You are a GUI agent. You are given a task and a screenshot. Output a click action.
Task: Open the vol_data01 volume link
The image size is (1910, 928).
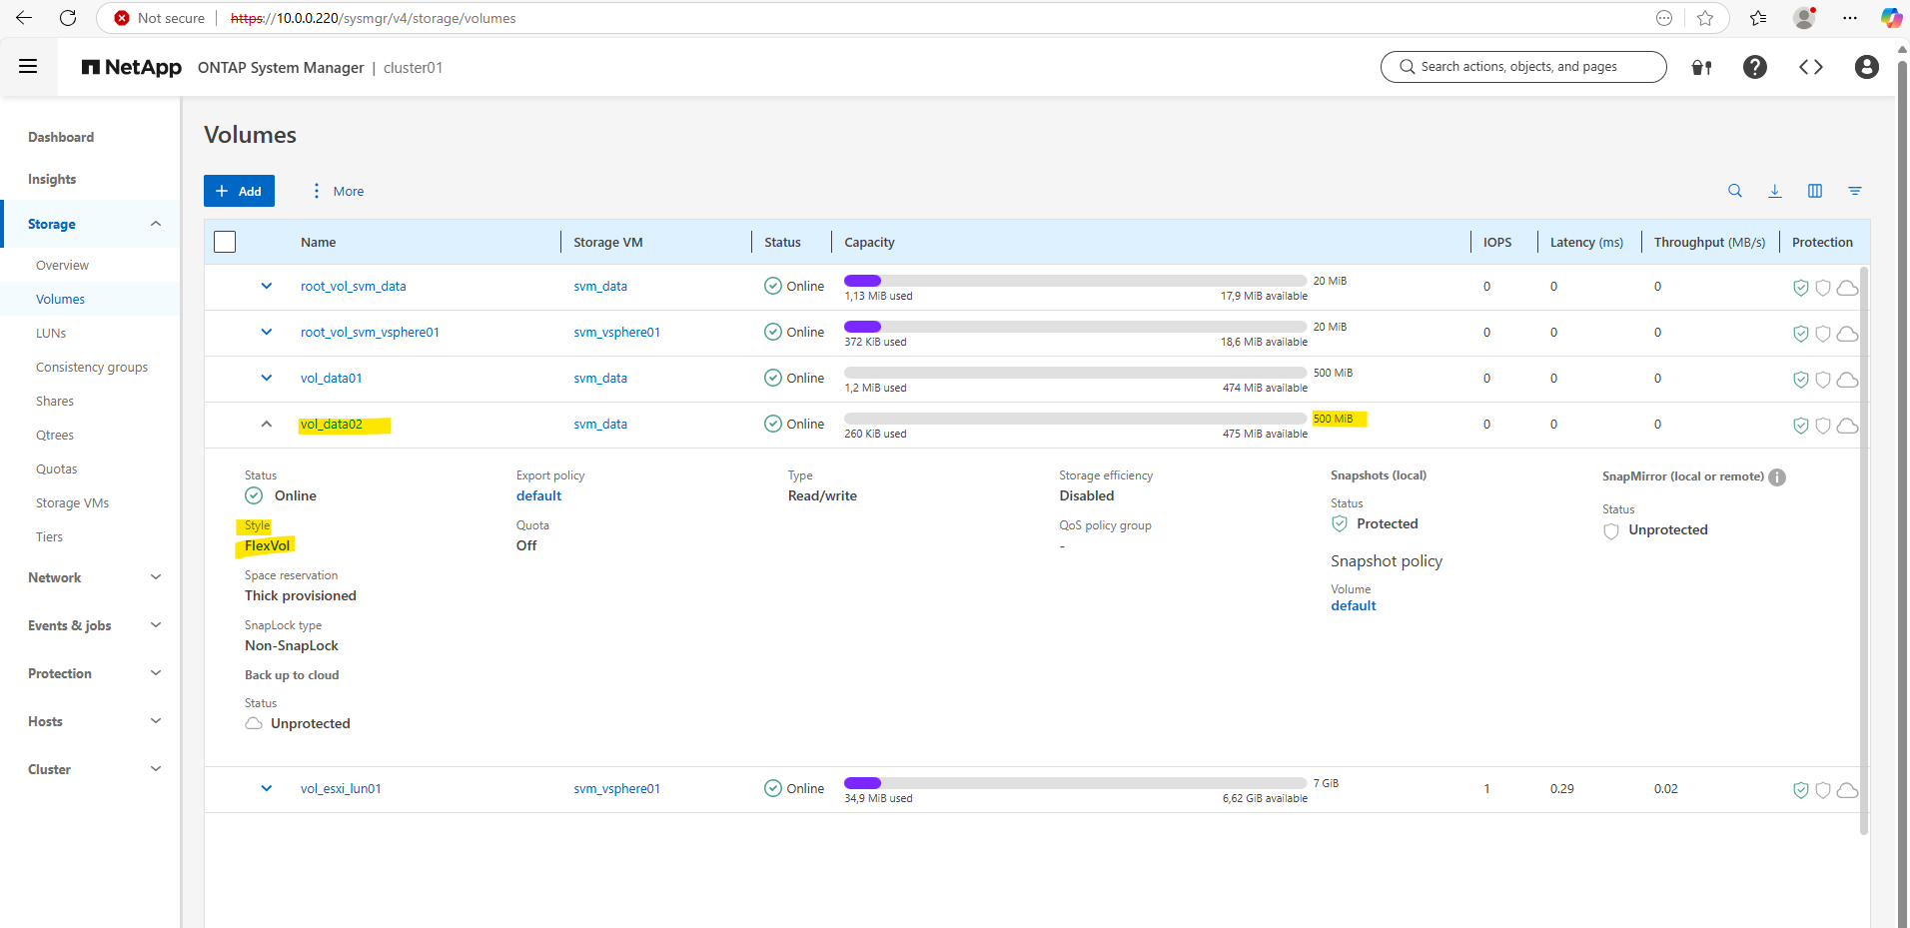point(331,378)
